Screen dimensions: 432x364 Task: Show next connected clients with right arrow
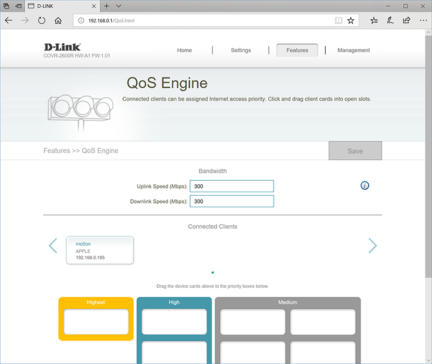pyautogui.click(x=373, y=245)
